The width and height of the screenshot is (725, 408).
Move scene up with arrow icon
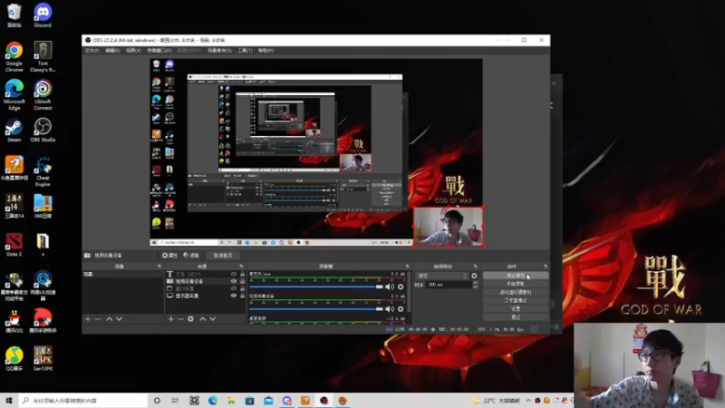click(109, 319)
